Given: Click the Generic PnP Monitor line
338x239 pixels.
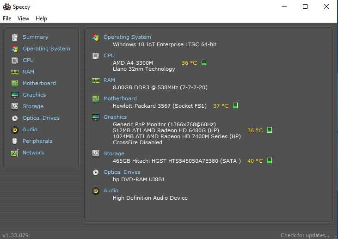Looking at the screenshot, I should (164, 124).
